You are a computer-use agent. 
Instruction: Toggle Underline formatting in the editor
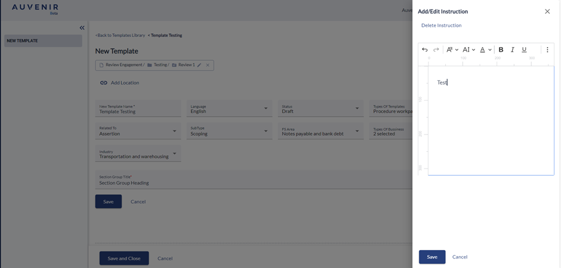[524, 50]
